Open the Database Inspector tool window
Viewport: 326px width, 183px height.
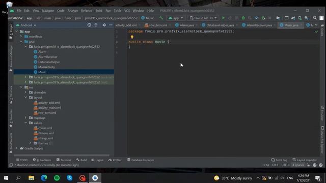[141, 160]
